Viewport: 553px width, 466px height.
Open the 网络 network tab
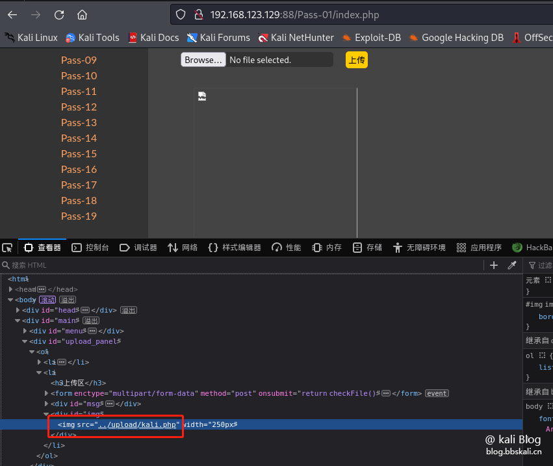(x=183, y=248)
